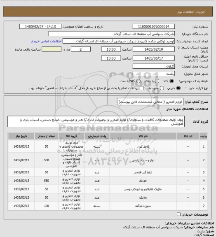Click quantity 500 in row 2
Image resolution: width=216 pixels, height=237 pixels.
[x=47, y=160]
